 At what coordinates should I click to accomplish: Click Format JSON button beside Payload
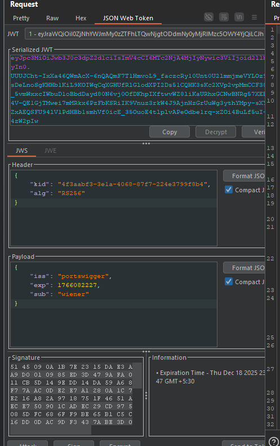[x=244, y=268]
